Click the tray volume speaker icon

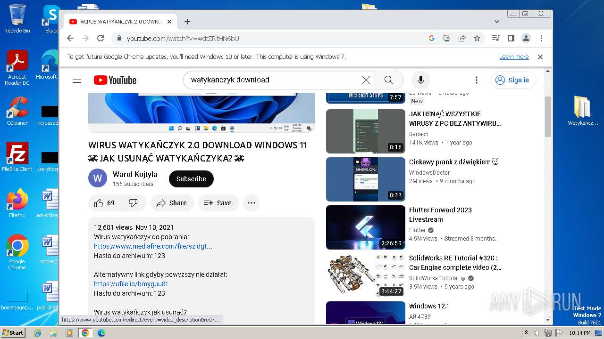537,333
